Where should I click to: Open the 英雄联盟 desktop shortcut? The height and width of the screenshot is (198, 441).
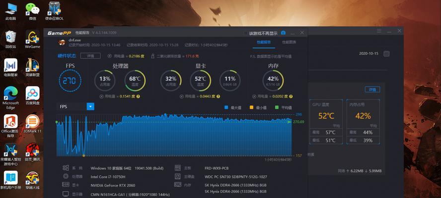click(x=33, y=68)
